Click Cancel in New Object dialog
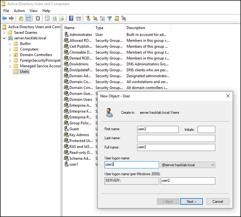The image size is (241, 217). (x=218, y=201)
